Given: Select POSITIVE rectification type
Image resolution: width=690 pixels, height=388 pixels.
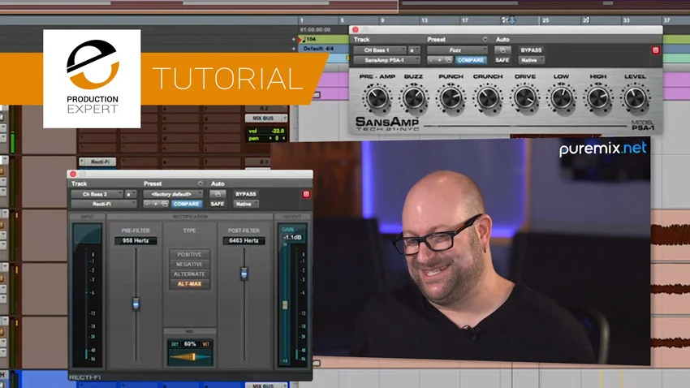Looking at the screenshot, I should pyautogui.click(x=190, y=255).
